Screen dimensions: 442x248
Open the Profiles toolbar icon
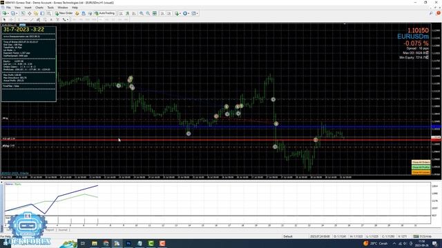click(x=12, y=13)
